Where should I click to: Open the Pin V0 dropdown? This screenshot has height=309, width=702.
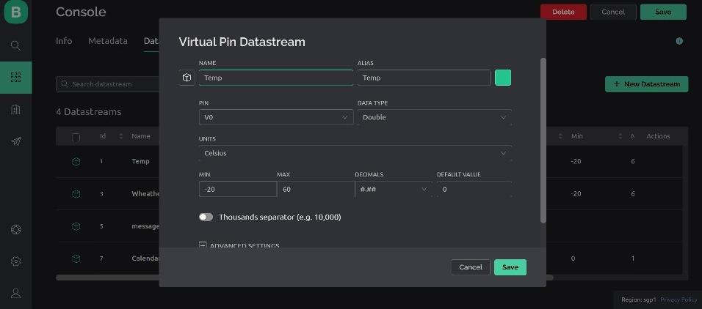(x=275, y=117)
